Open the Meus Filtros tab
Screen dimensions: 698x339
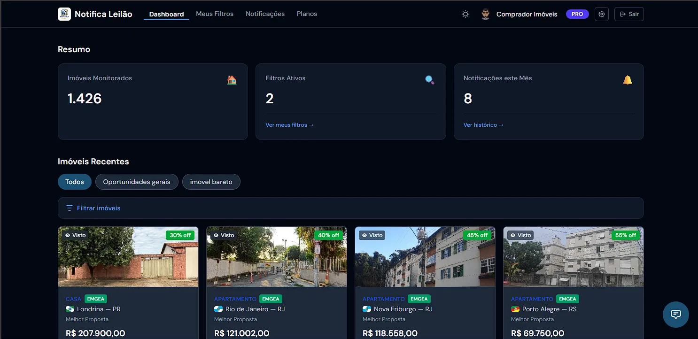215,14
